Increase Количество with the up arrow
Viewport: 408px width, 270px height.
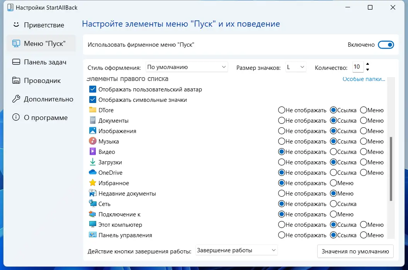click(367, 64)
